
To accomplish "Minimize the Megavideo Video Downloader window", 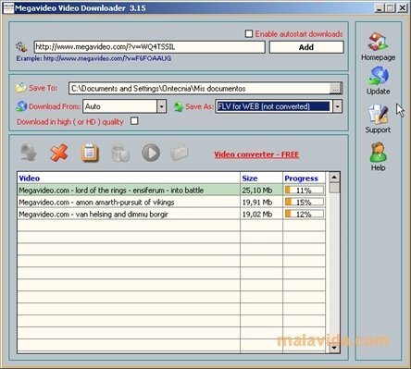I will pyautogui.click(x=380, y=7).
